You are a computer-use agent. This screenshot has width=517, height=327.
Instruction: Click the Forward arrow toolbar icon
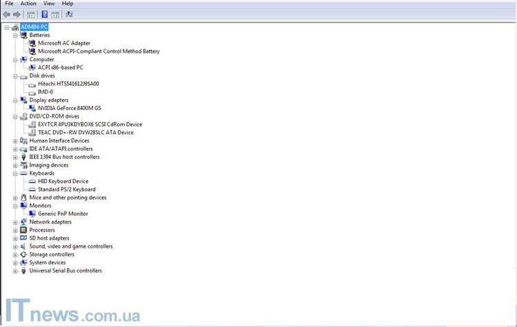coord(17,14)
